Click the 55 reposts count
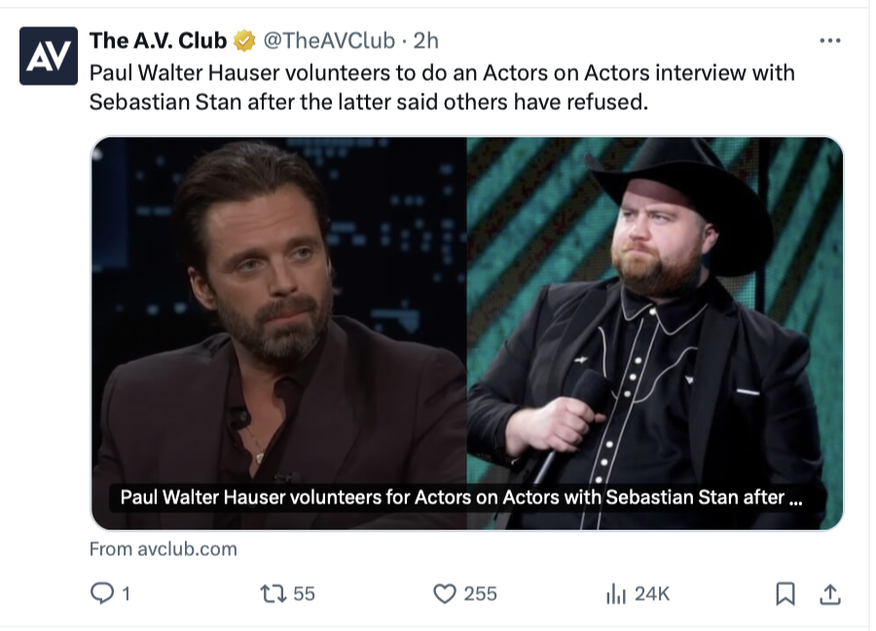This screenshot has width=876, height=631. [x=304, y=593]
